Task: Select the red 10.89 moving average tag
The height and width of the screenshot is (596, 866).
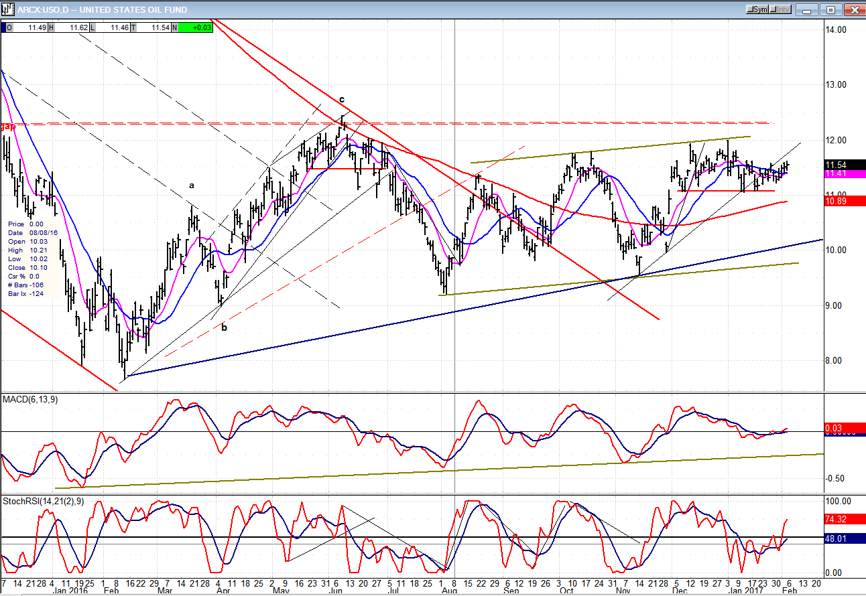Action: 835,201
